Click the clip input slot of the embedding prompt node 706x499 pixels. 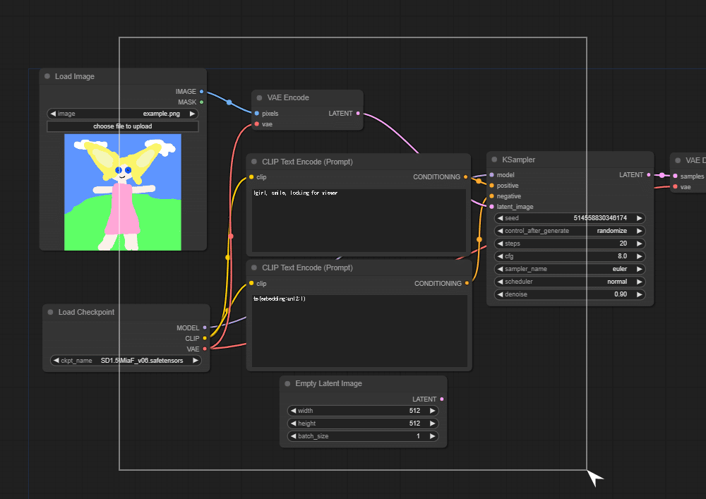[x=251, y=284]
